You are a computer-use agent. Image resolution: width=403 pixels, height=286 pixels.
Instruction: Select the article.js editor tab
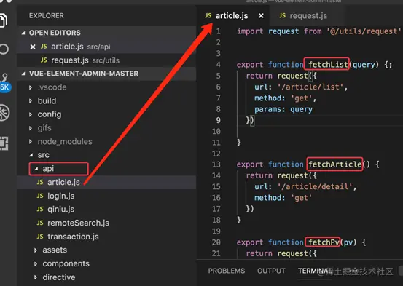tap(233, 16)
